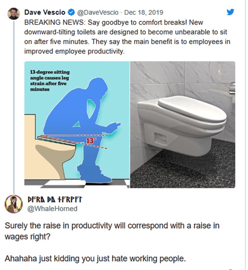The image size is (248, 270).
Task: Open the @DaveVescio handle link
Action: click(98, 12)
